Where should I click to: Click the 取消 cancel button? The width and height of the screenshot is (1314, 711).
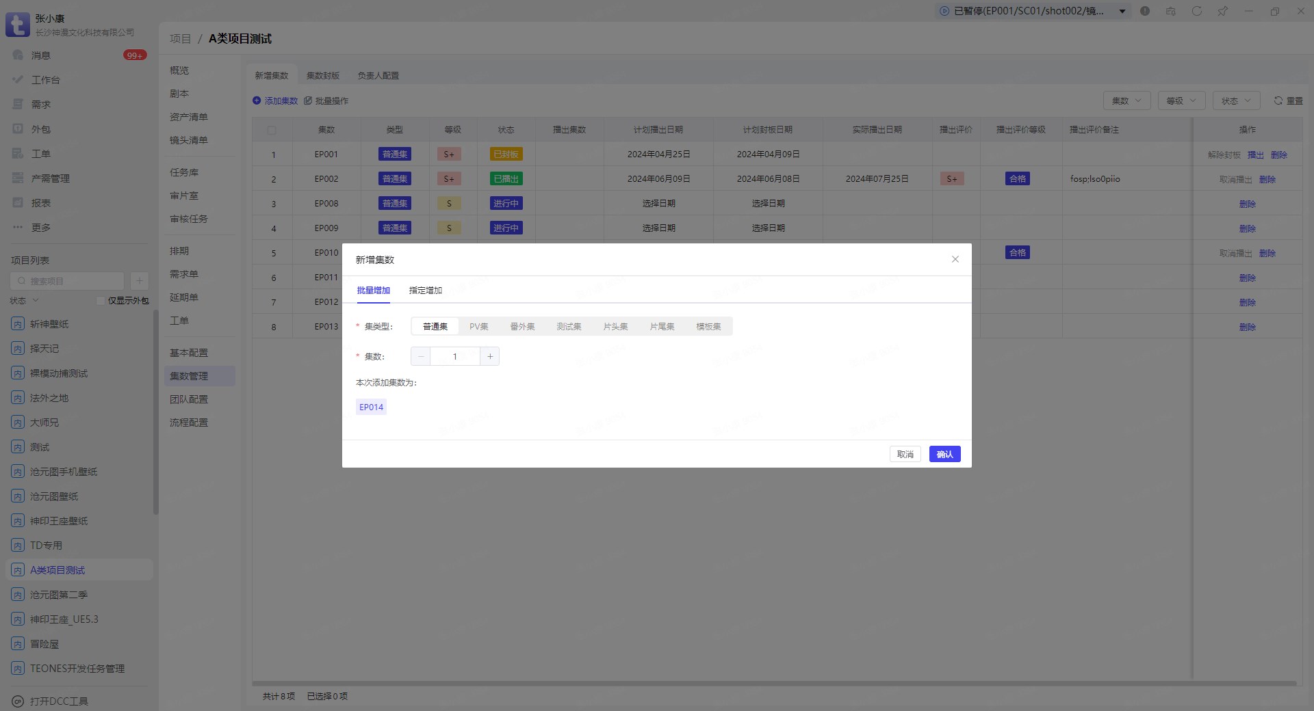pos(905,455)
